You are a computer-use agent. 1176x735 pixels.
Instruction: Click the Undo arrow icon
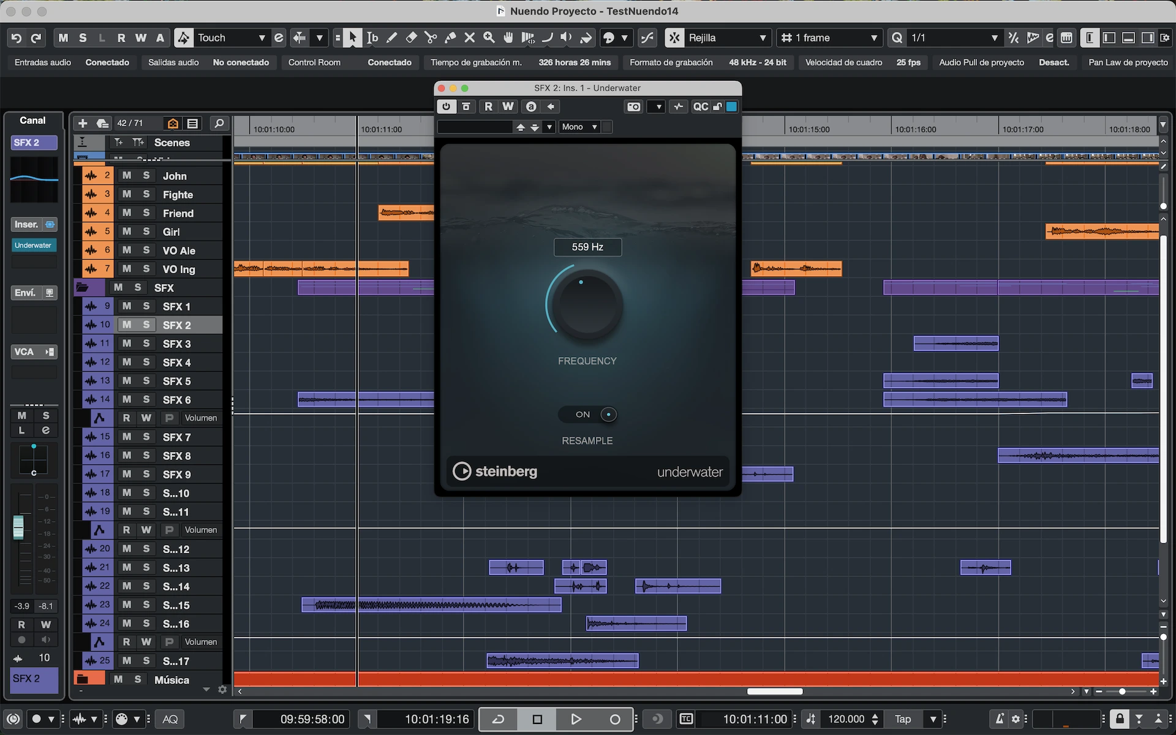17,38
